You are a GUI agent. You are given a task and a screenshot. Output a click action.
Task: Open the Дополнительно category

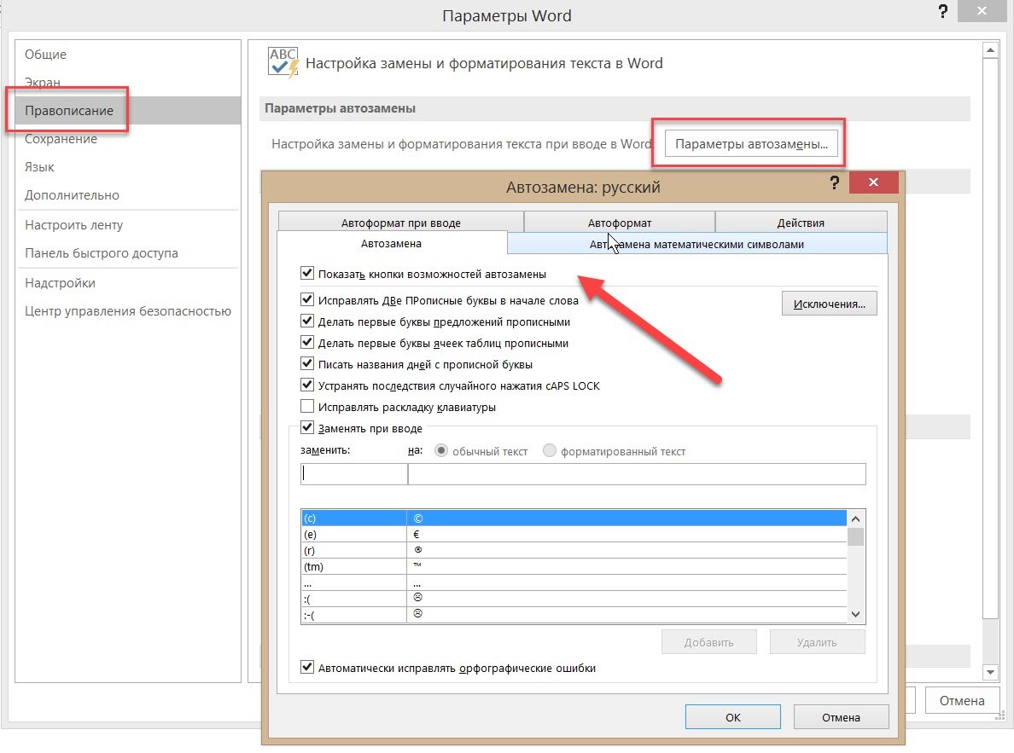(128, 195)
